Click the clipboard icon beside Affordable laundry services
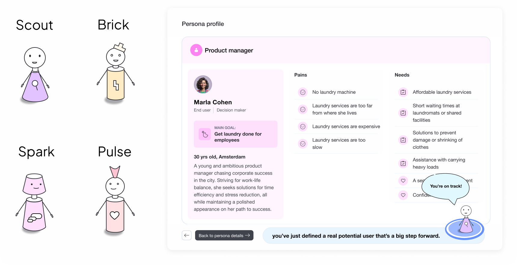Image resolution: width=517 pixels, height=265 pixels. pos(403,92)
